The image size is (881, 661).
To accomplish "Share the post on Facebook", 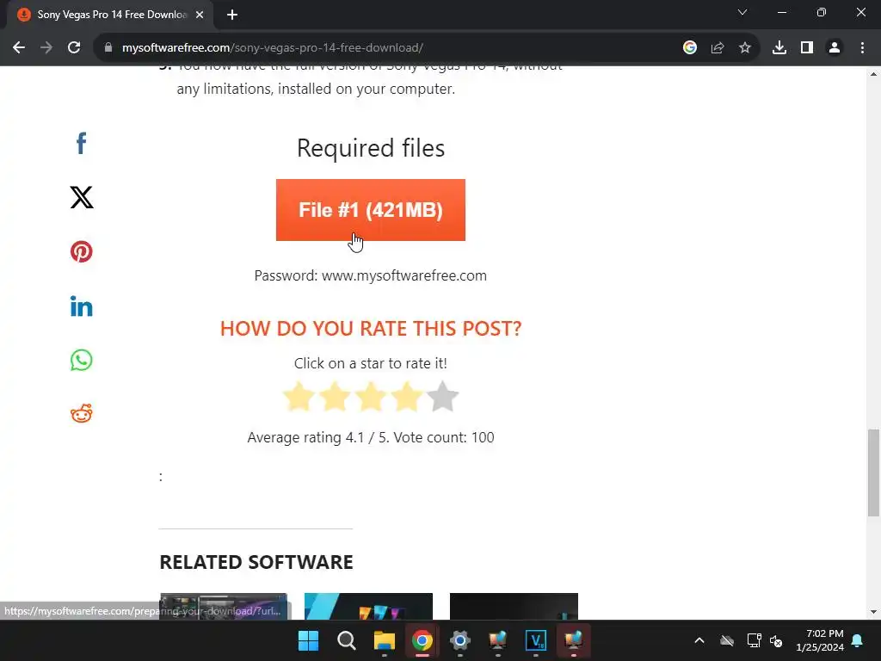I will [82, 144].
